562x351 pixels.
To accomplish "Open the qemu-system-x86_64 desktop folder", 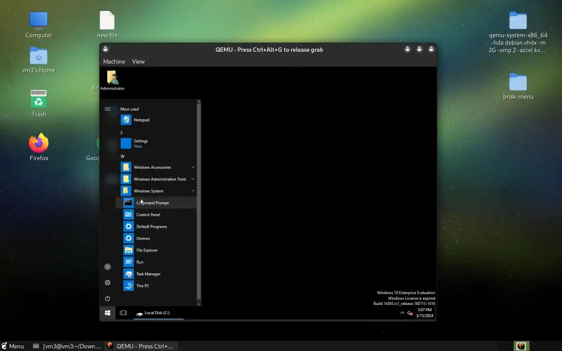I will click(x=518, y=32).
